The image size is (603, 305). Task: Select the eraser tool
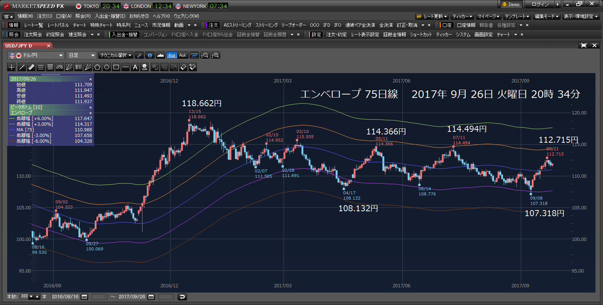183,67
